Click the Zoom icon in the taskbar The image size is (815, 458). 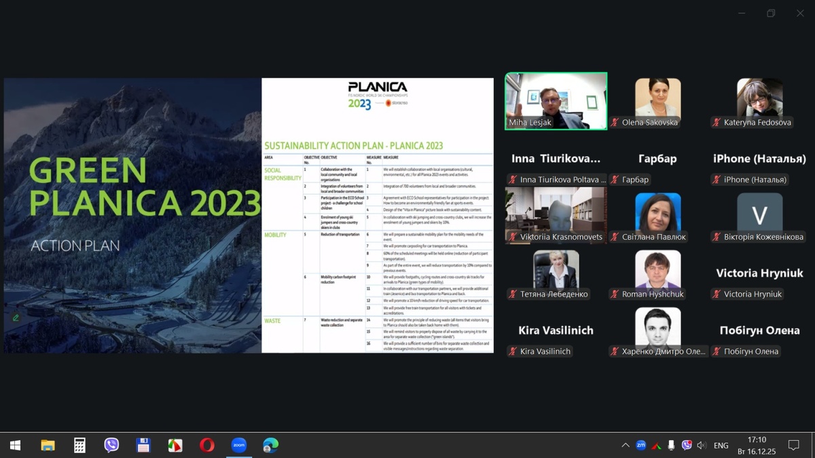click(x=238, y=445)
